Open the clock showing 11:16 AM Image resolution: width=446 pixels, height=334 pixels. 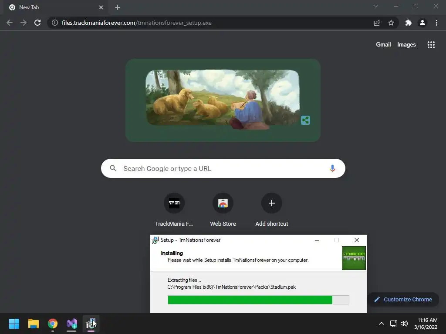426,324
